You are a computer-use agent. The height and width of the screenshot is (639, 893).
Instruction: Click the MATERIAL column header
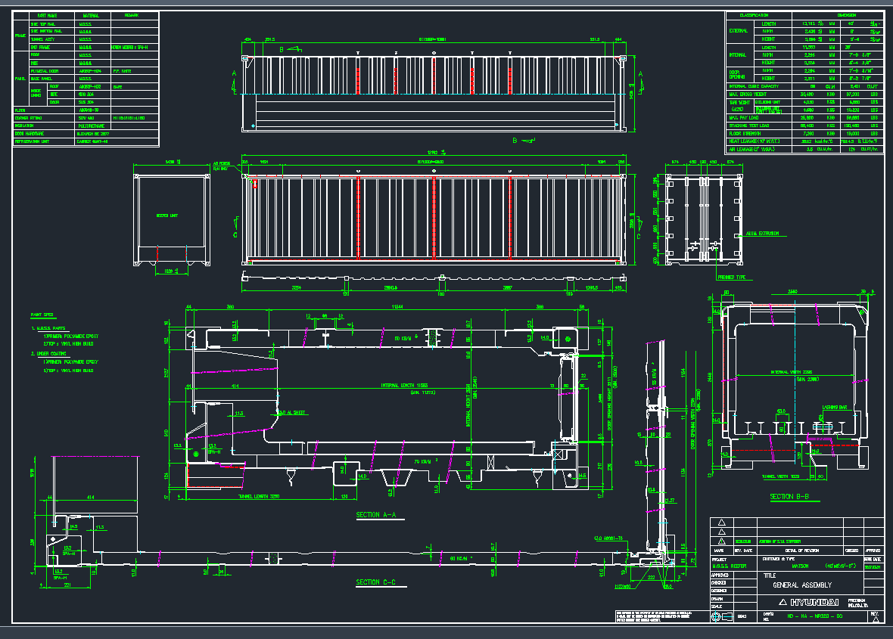point(91,15)
